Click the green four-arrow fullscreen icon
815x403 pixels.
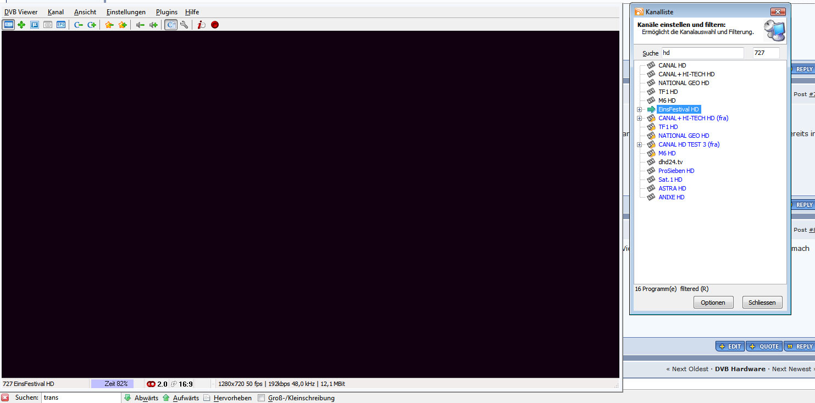click(21, 25)
